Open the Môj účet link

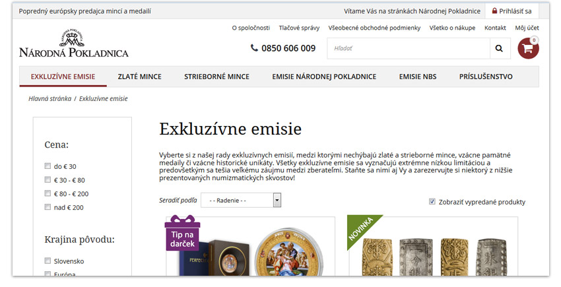coord(527,28)
